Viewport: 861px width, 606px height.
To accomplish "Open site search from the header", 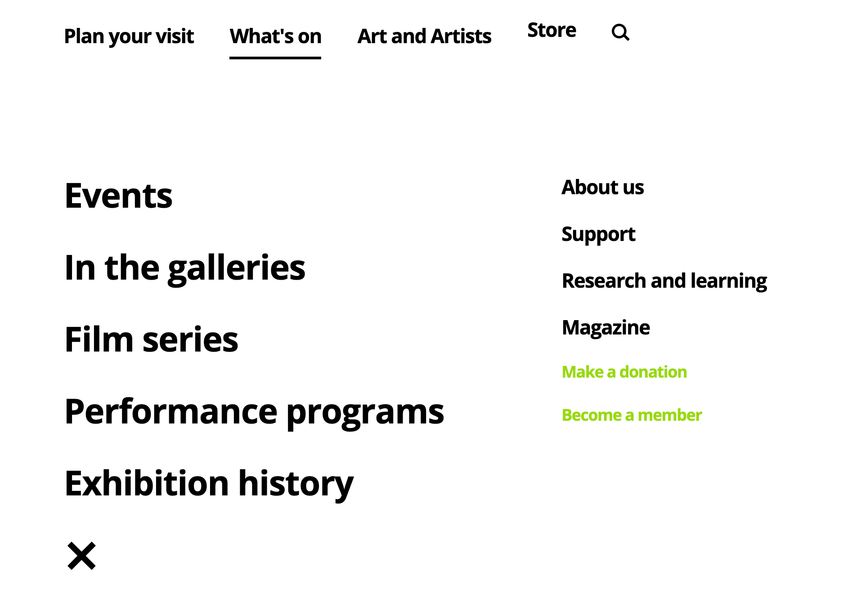I will point(620,32).
